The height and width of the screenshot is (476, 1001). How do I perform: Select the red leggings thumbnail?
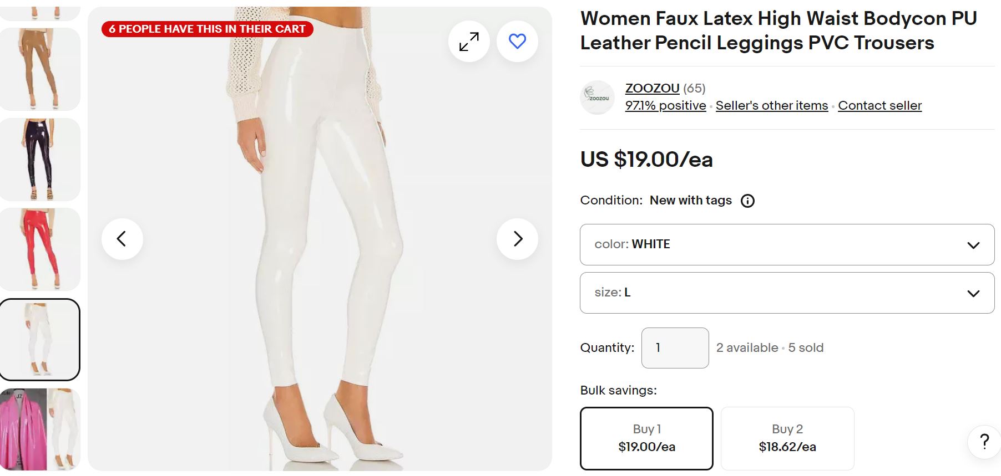point(40,249)
